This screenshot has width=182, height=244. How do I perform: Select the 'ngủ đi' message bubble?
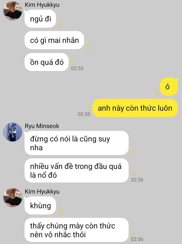40,19
